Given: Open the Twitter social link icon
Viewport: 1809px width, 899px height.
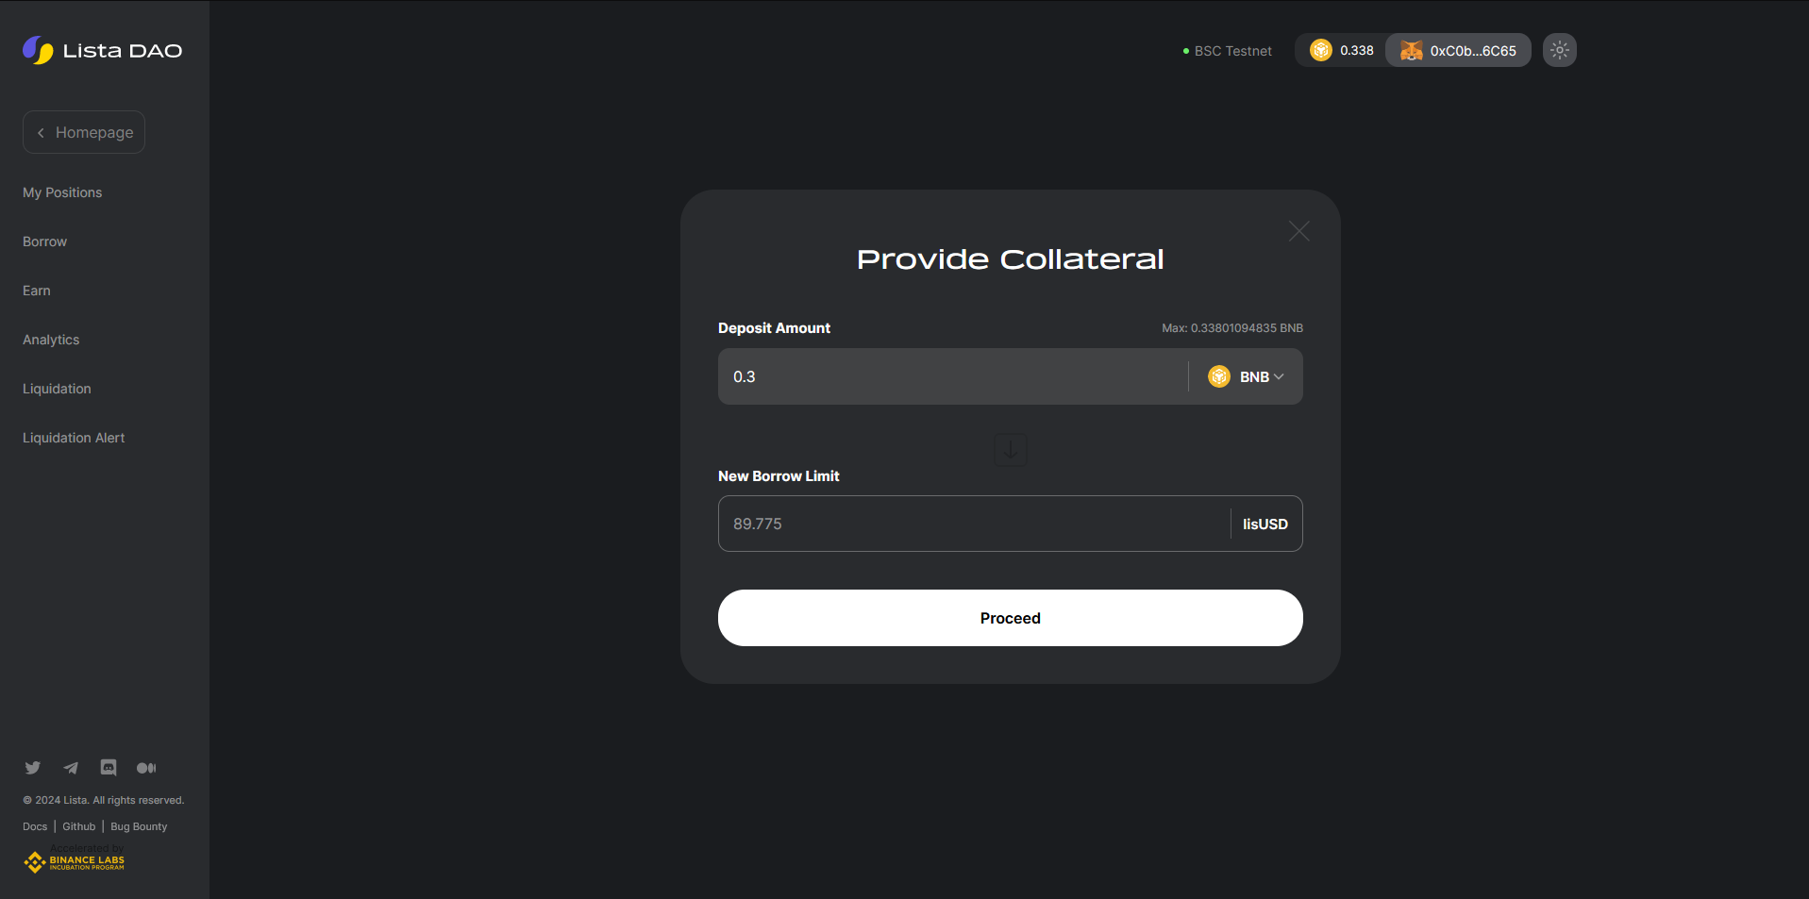Looking at the screenshot, I should point(33,768).
